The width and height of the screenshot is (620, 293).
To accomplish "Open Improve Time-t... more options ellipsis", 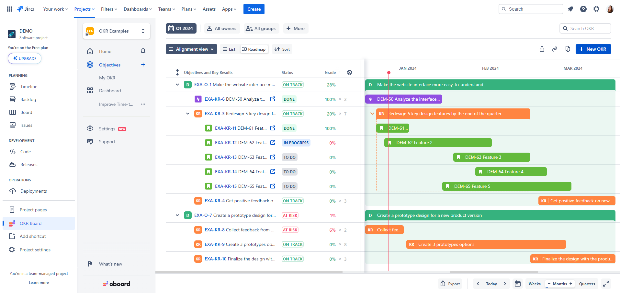I will (x=143, y=104).
